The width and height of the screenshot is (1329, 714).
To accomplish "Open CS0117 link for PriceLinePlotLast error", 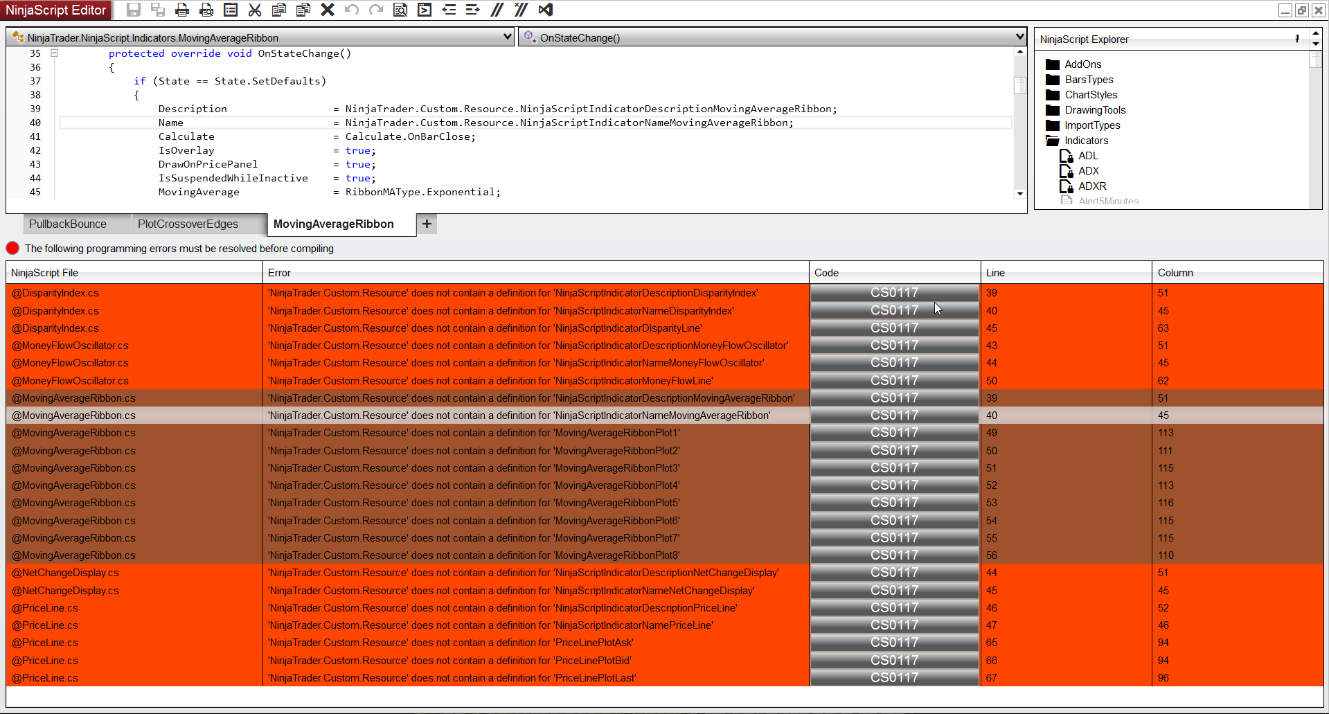I will tap(895, 678).
